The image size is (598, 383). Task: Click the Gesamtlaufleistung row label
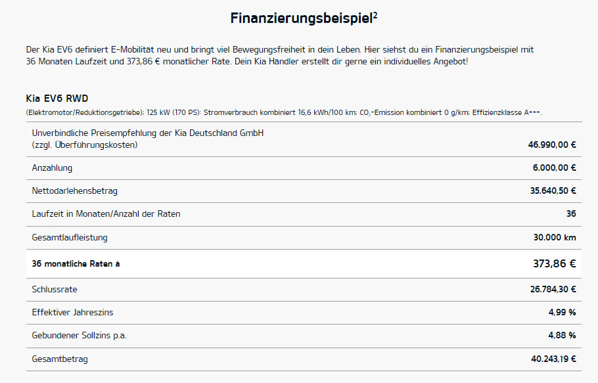pyautogui.click(x=70, y=237)
